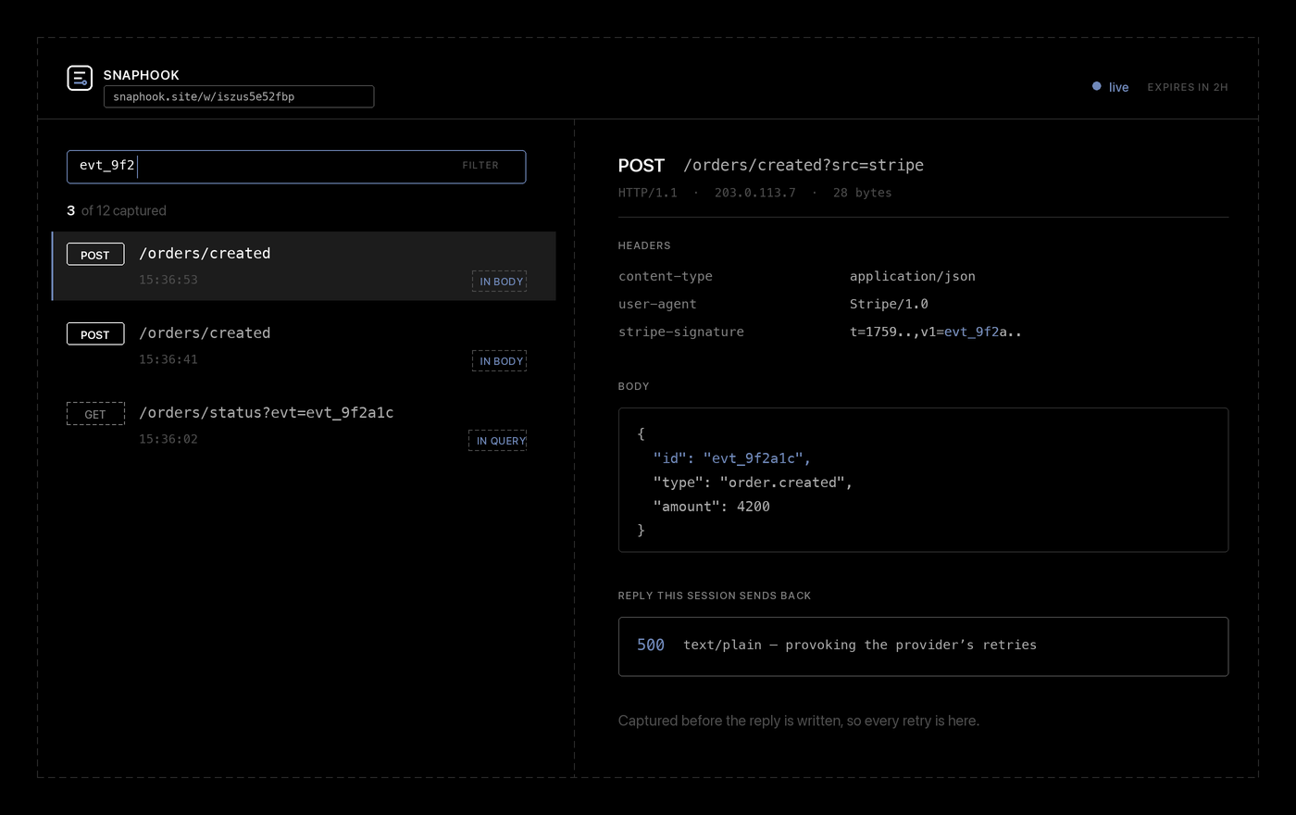Click the 'Captured before the reply is written' note
This screenshot has width=1296, height=815.
pyautogui.click(x=799, y=721)
